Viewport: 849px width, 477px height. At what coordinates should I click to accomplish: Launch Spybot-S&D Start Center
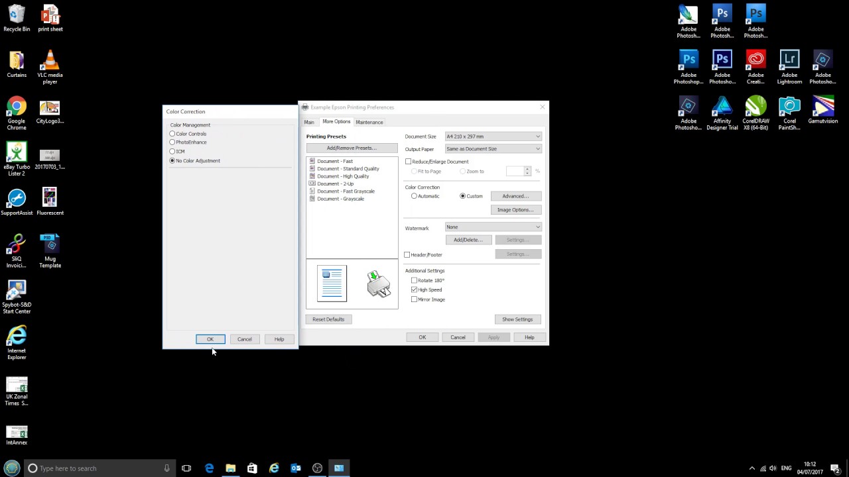click(x=17, y=297)
